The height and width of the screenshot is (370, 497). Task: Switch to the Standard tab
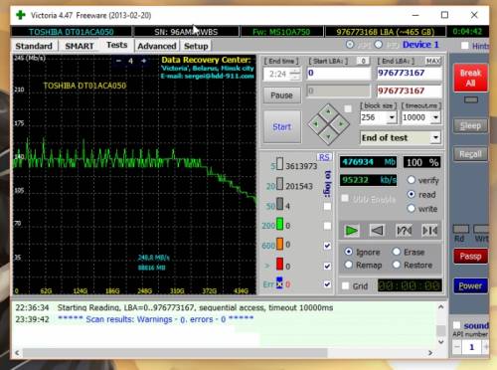point(34,46)
